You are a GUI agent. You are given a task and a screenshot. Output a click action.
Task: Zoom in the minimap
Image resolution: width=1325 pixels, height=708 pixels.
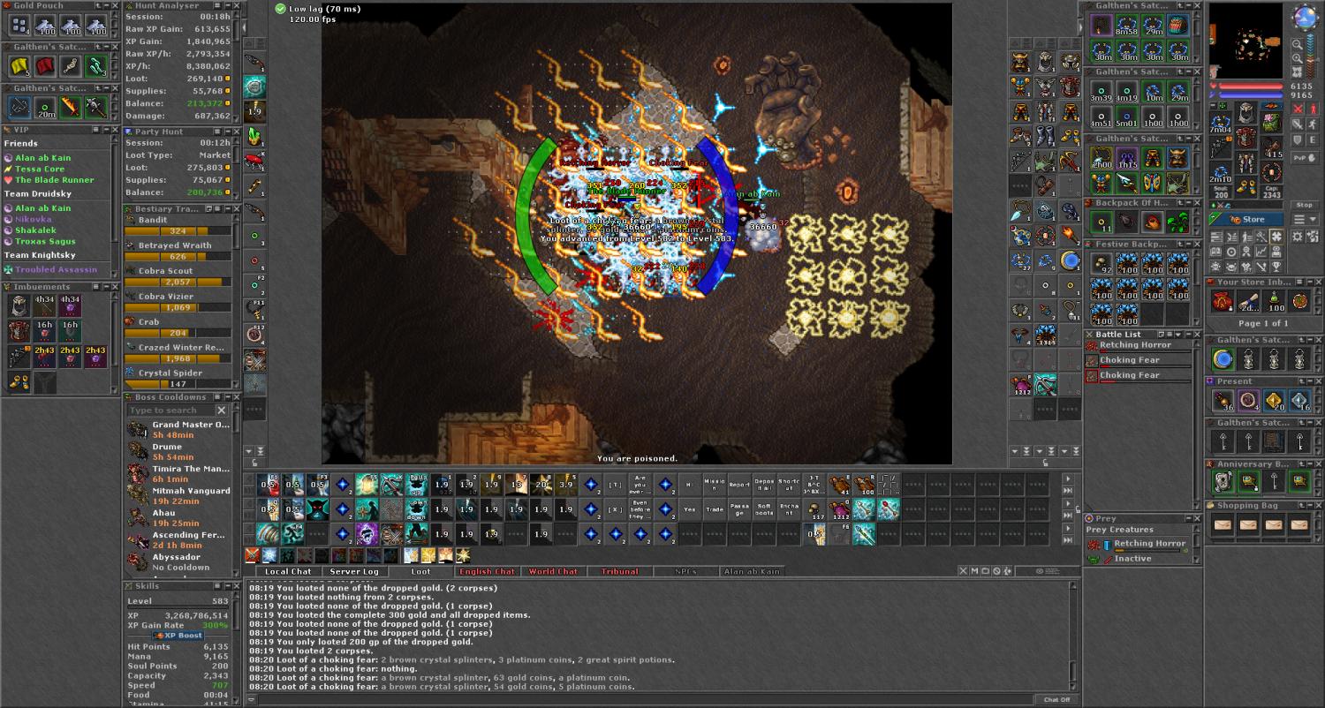pos(1298,58)
